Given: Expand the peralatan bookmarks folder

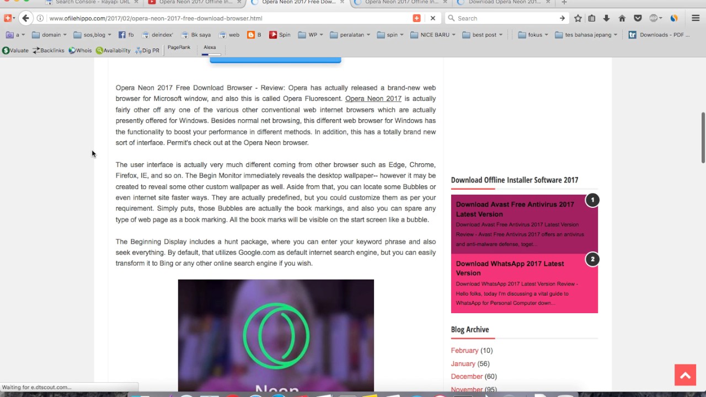Looking at the screenshot, I should coord(351,35).
